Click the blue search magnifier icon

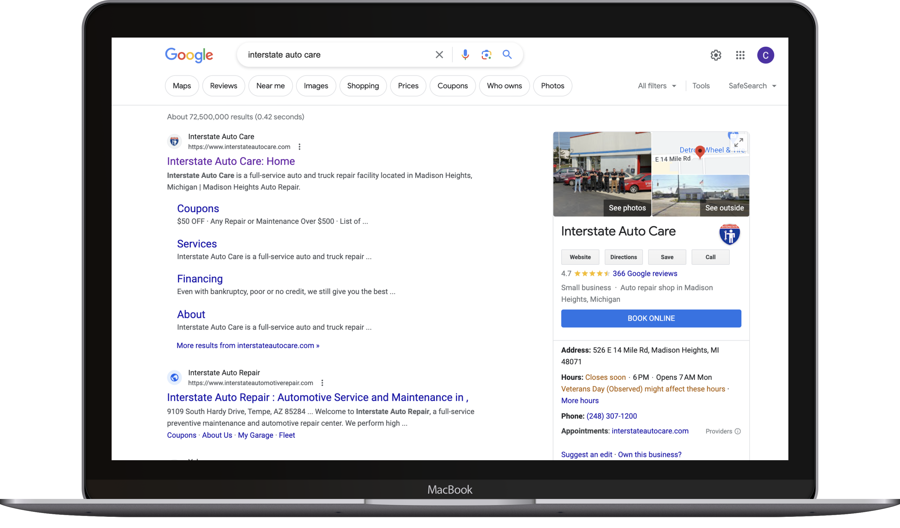coord(507,55)
